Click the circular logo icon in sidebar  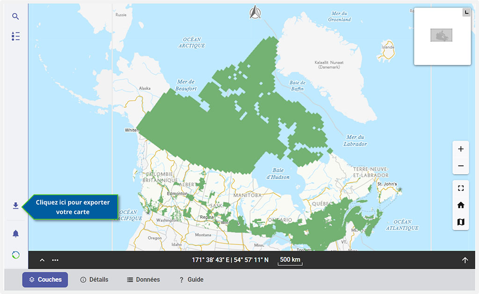15,255
